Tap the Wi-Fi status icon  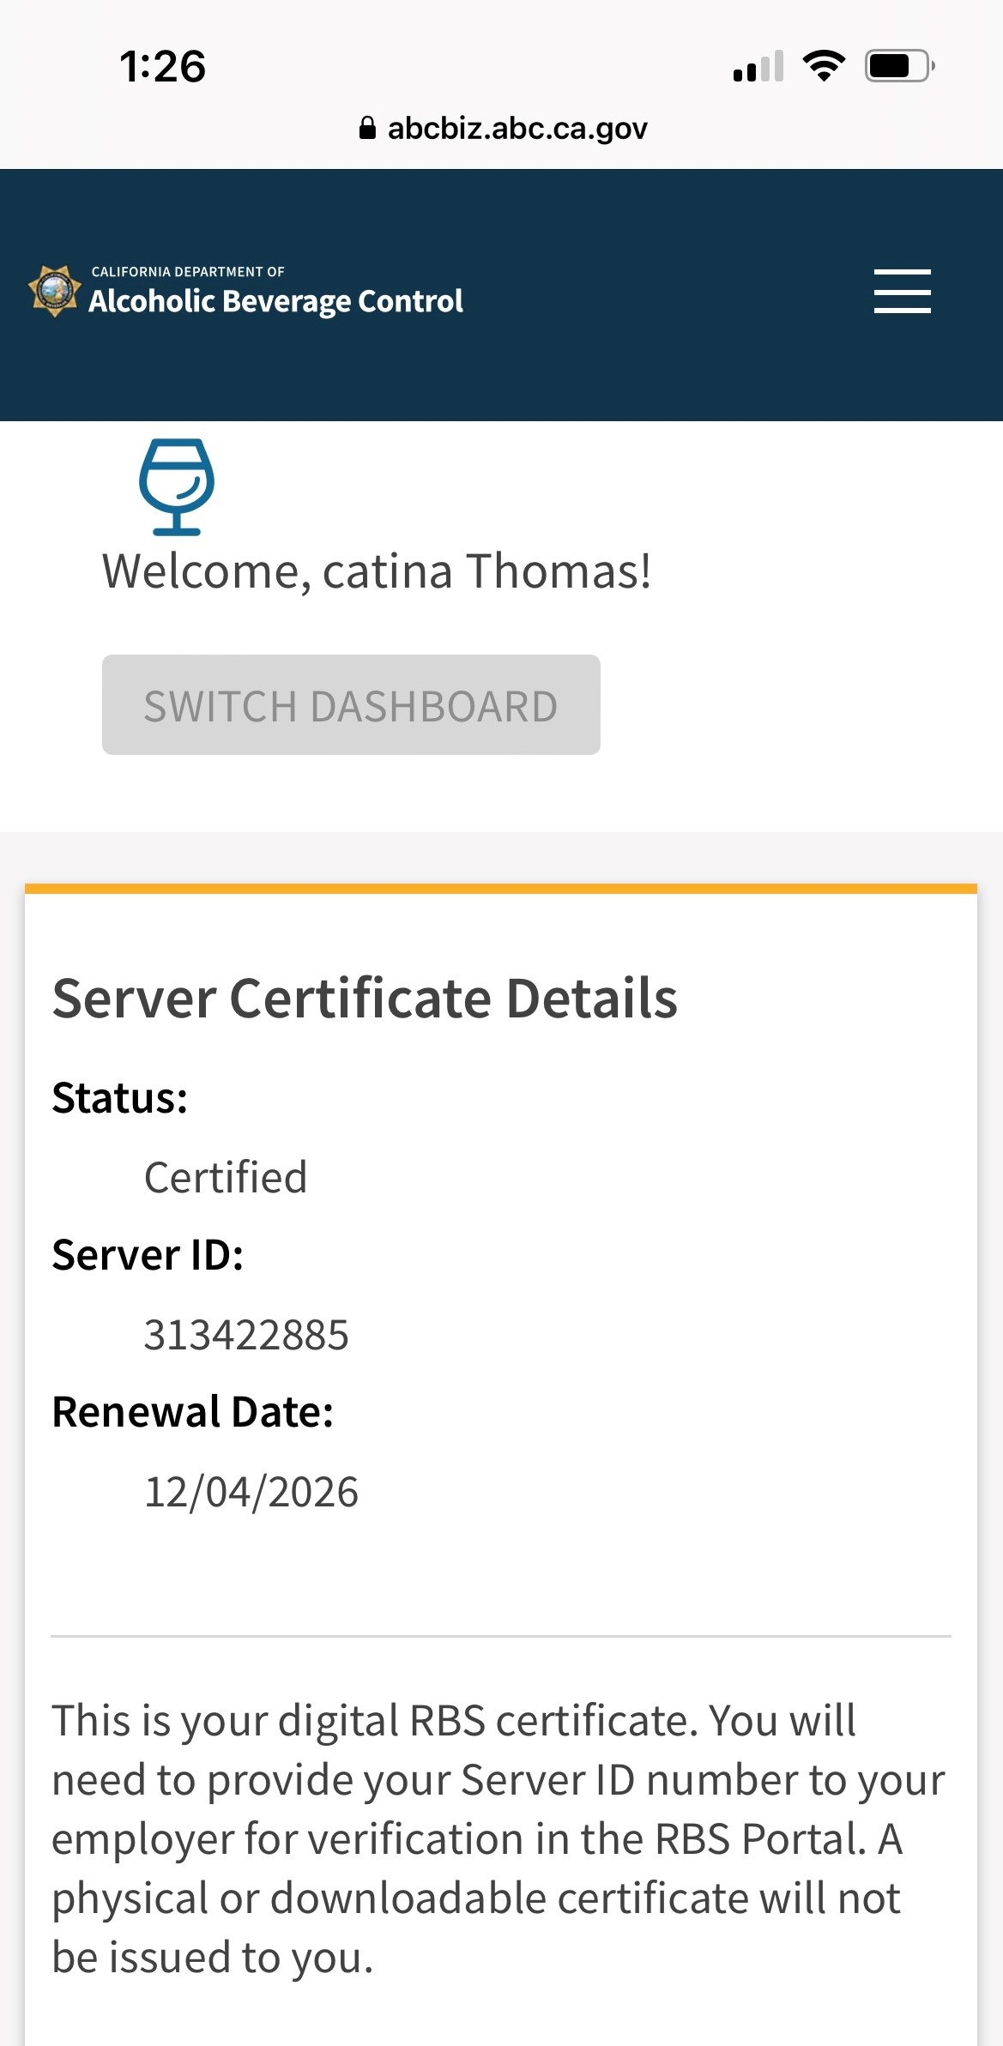tap(823, 66)
